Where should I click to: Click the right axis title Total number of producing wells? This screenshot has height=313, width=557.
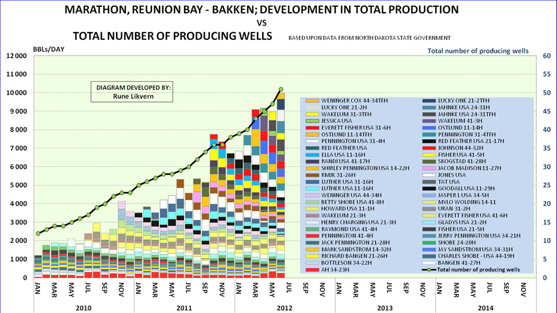click(478, 51)
